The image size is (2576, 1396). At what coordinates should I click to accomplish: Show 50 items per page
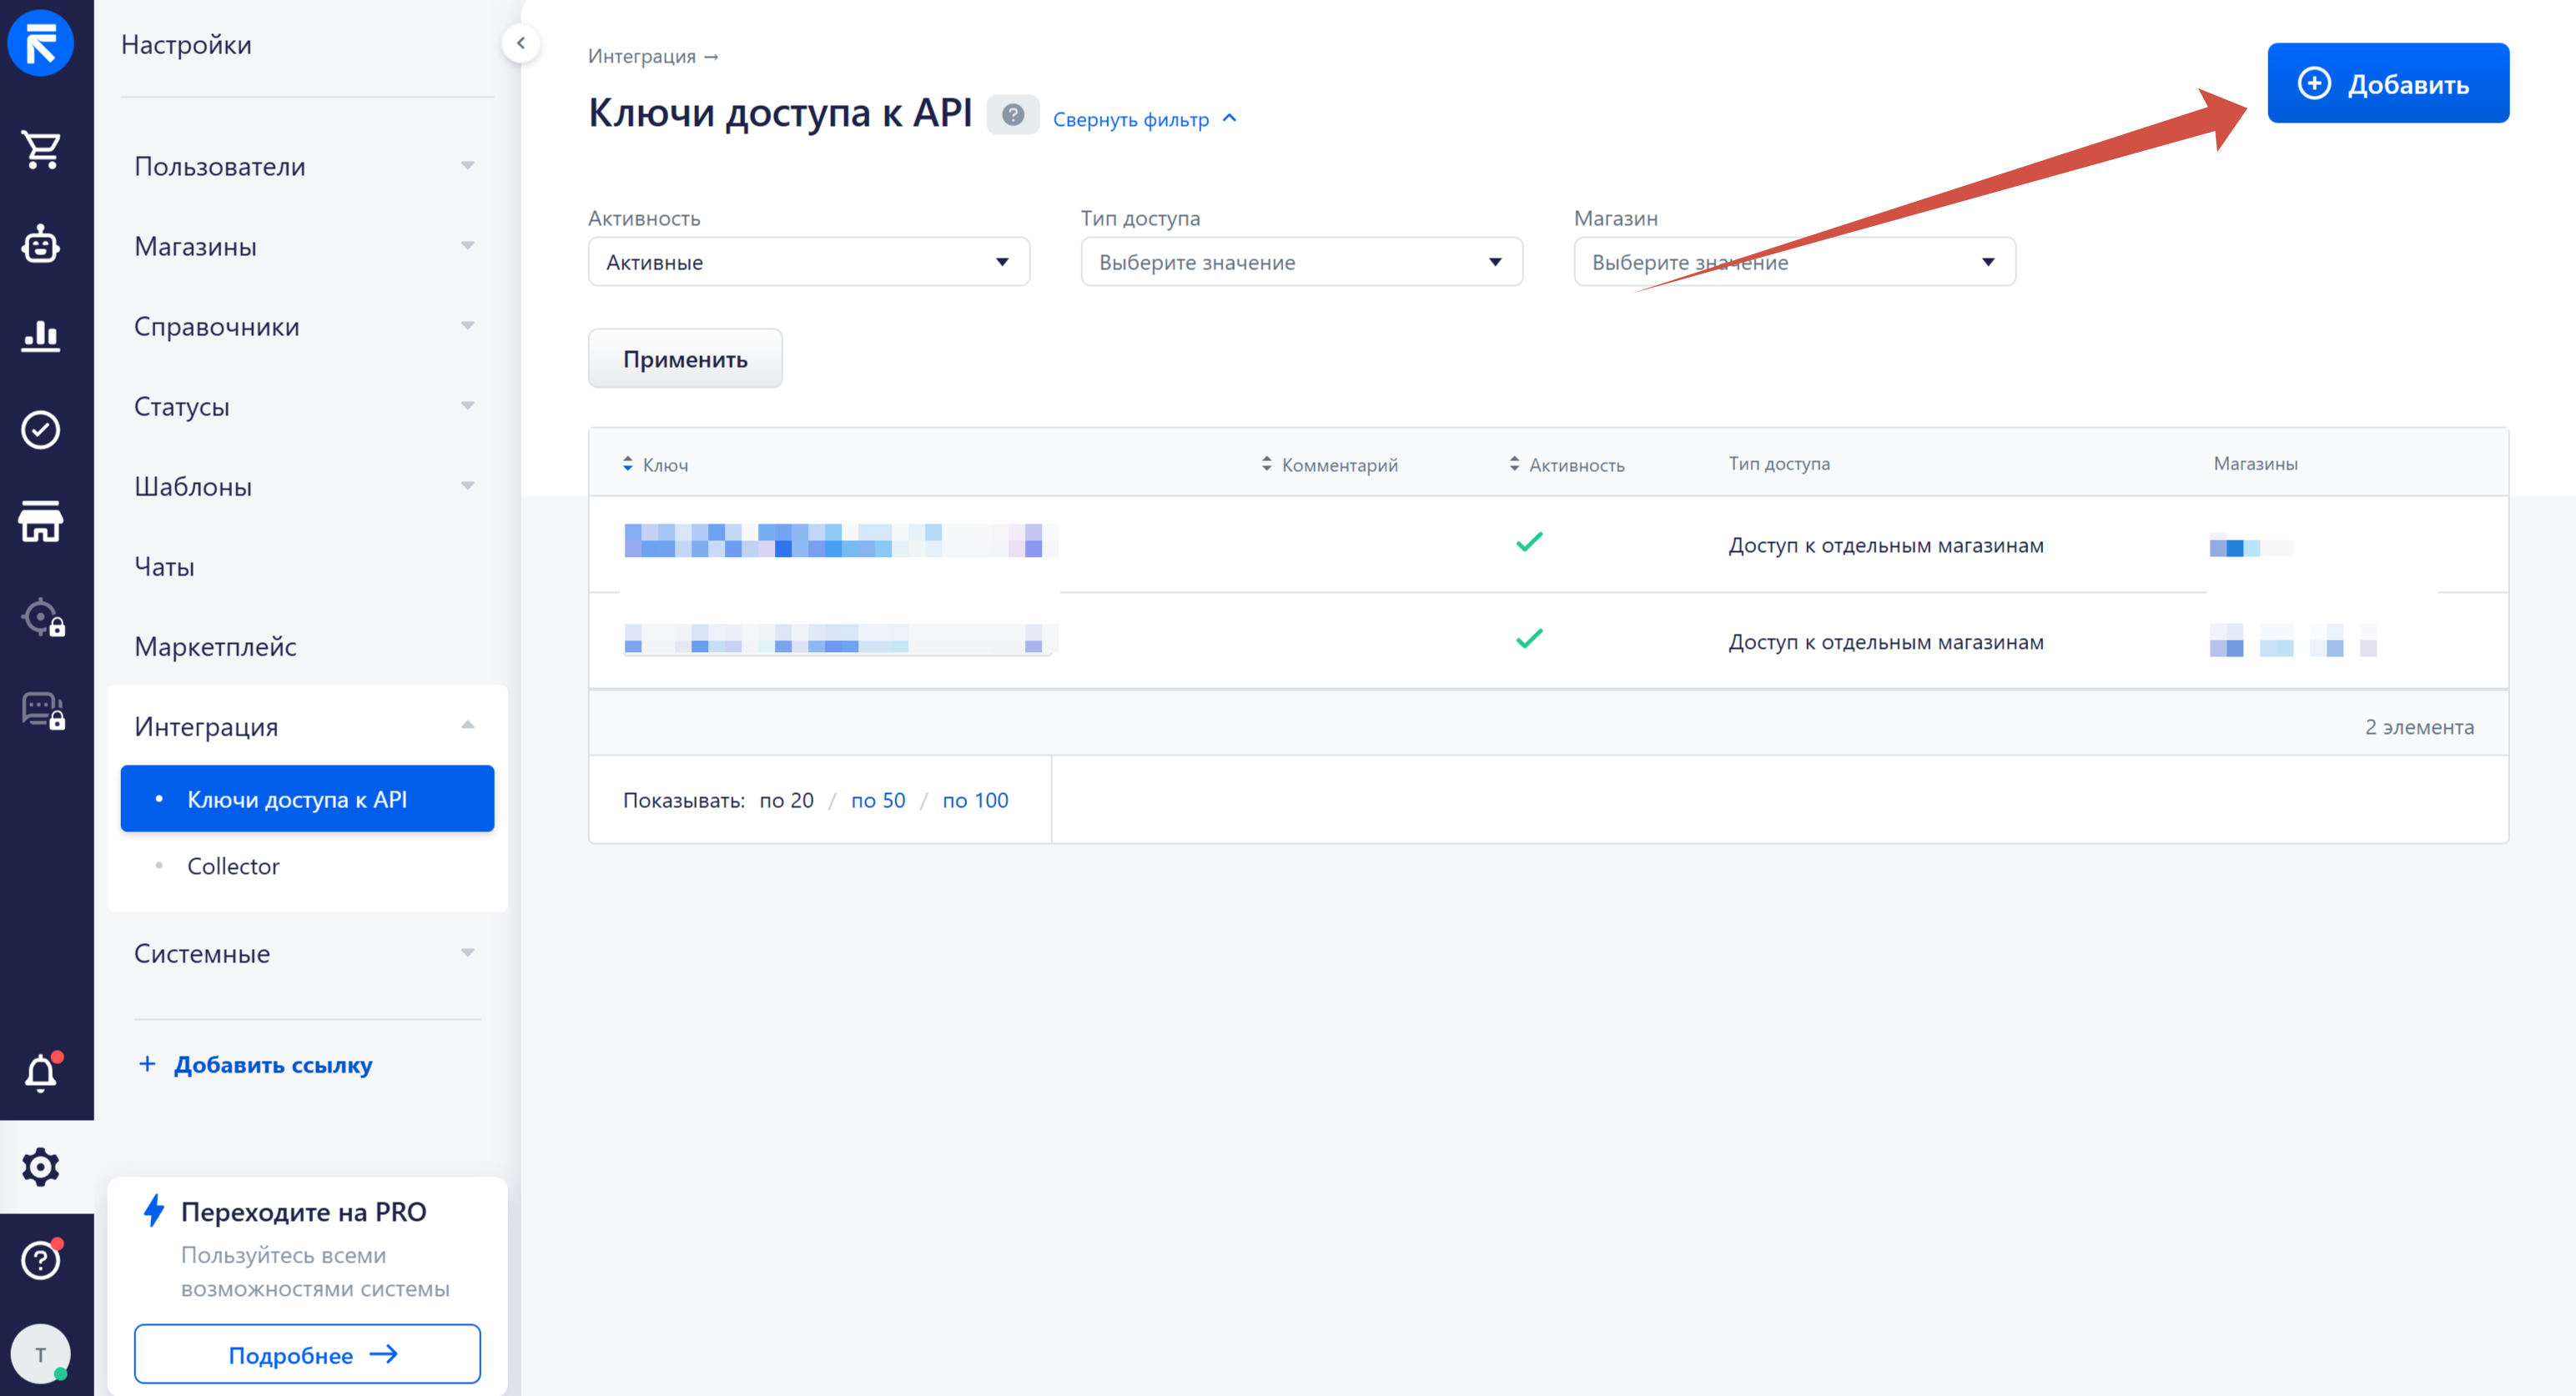877,800
